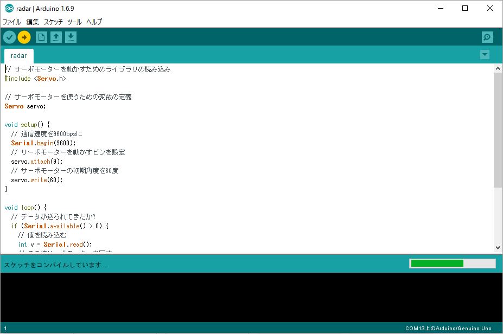503x334 pixels.
Task: Click the line number 1 in status bar
Action: click(x=5, y=329)
